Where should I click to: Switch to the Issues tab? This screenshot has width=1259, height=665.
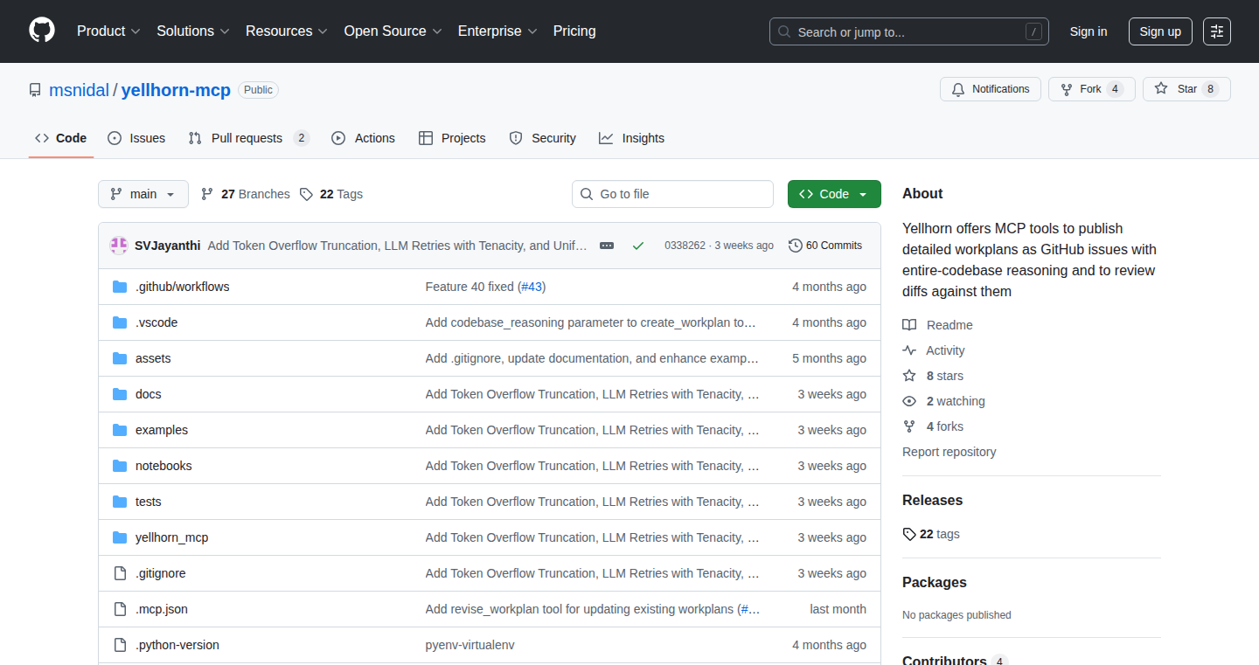pyautogui.click(x=136, y=138)
